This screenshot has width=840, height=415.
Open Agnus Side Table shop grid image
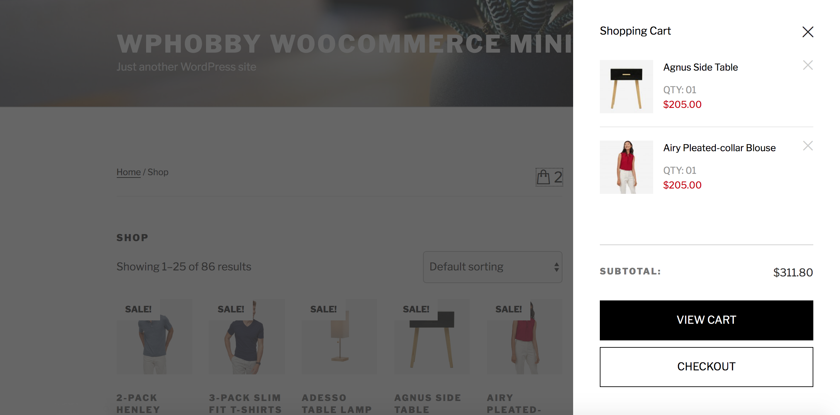coord(432,337)
